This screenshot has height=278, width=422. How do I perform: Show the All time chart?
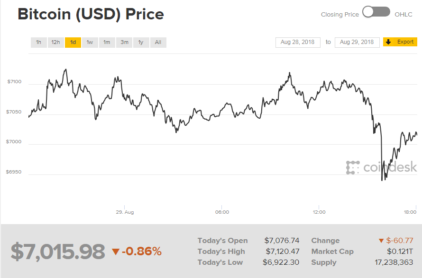point(157,42)
